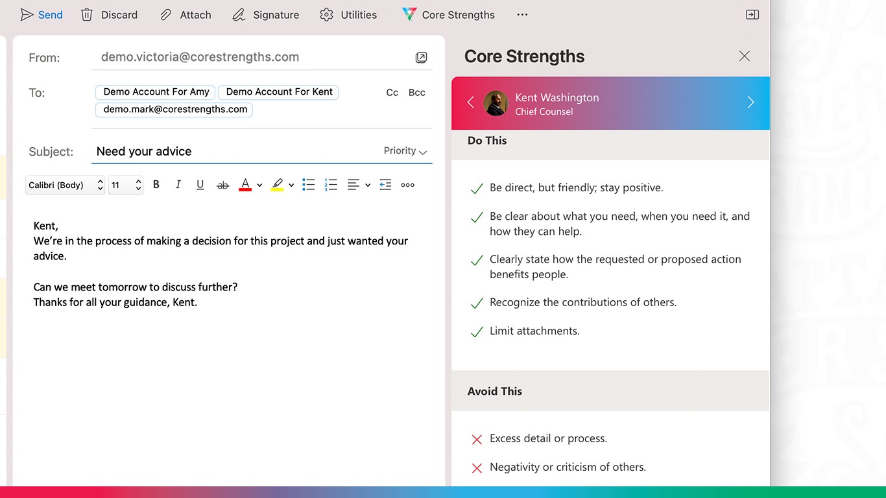Image resolution: width=886 pixels, height=498 pixels.
Task: Select the demo.mark@corestrengths.com recipient
Action: tap(174, 110)
